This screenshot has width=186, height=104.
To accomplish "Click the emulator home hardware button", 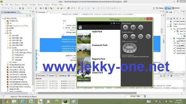I will [x=125, y=37].
